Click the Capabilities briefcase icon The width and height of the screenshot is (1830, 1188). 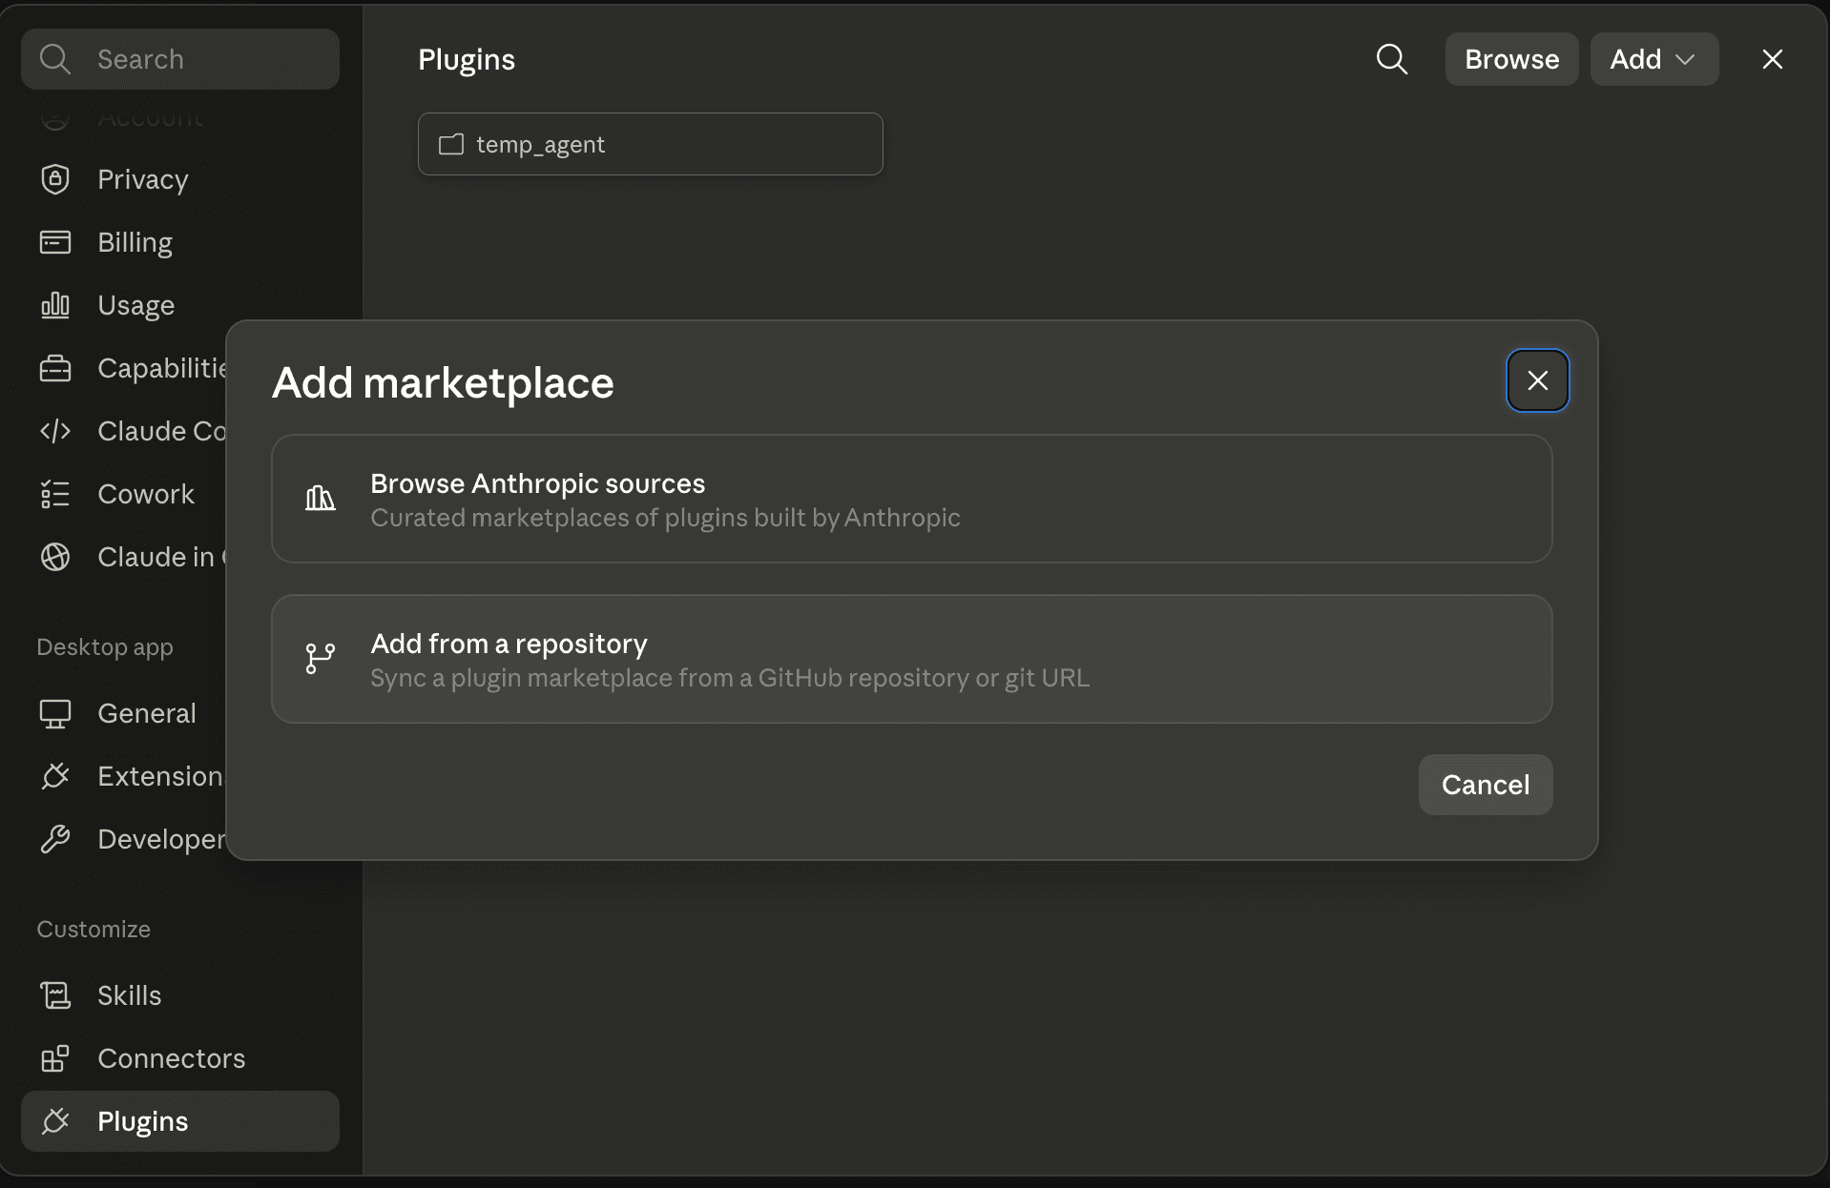point(55,368)
